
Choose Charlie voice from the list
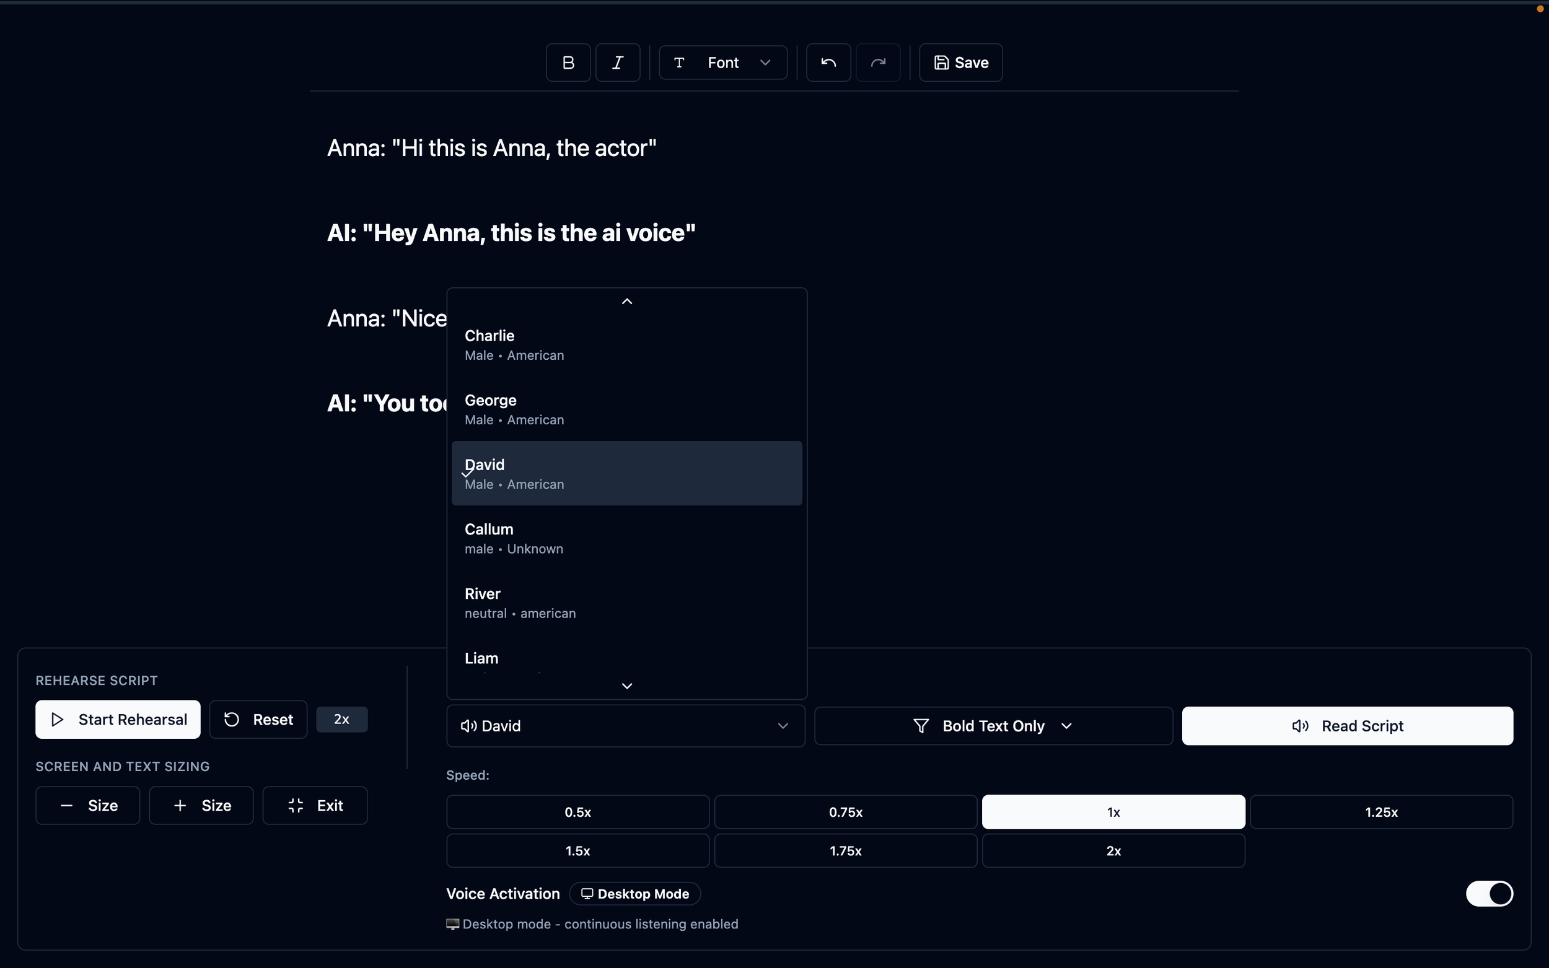(x=626, y=345)
